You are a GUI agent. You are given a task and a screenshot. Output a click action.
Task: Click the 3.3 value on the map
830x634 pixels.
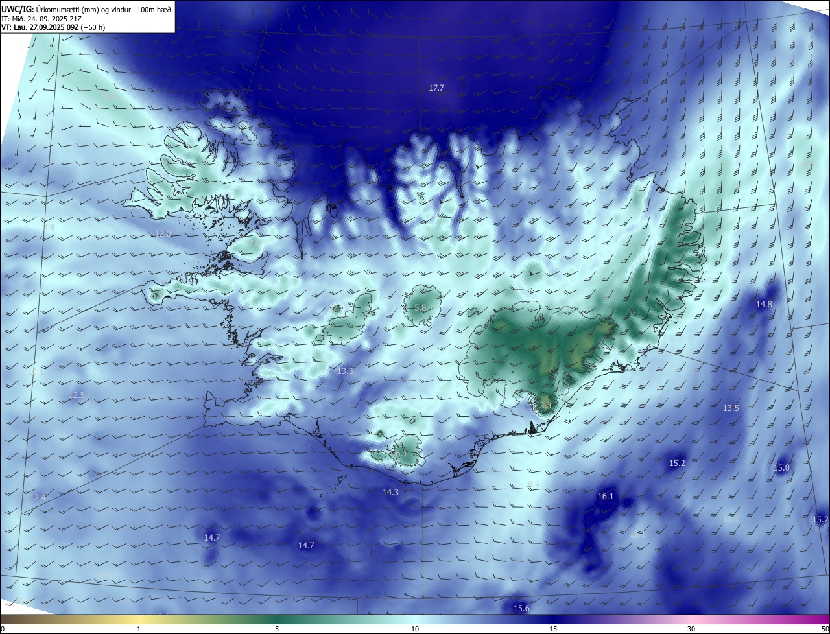pyautogui.click(x=545, y=406)
